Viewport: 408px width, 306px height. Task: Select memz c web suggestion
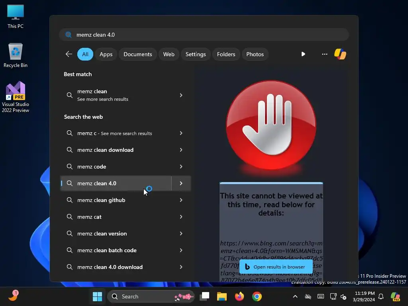[x=116, y=133]
